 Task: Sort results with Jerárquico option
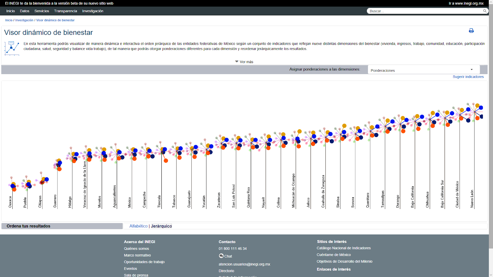[x=161, y=226]
